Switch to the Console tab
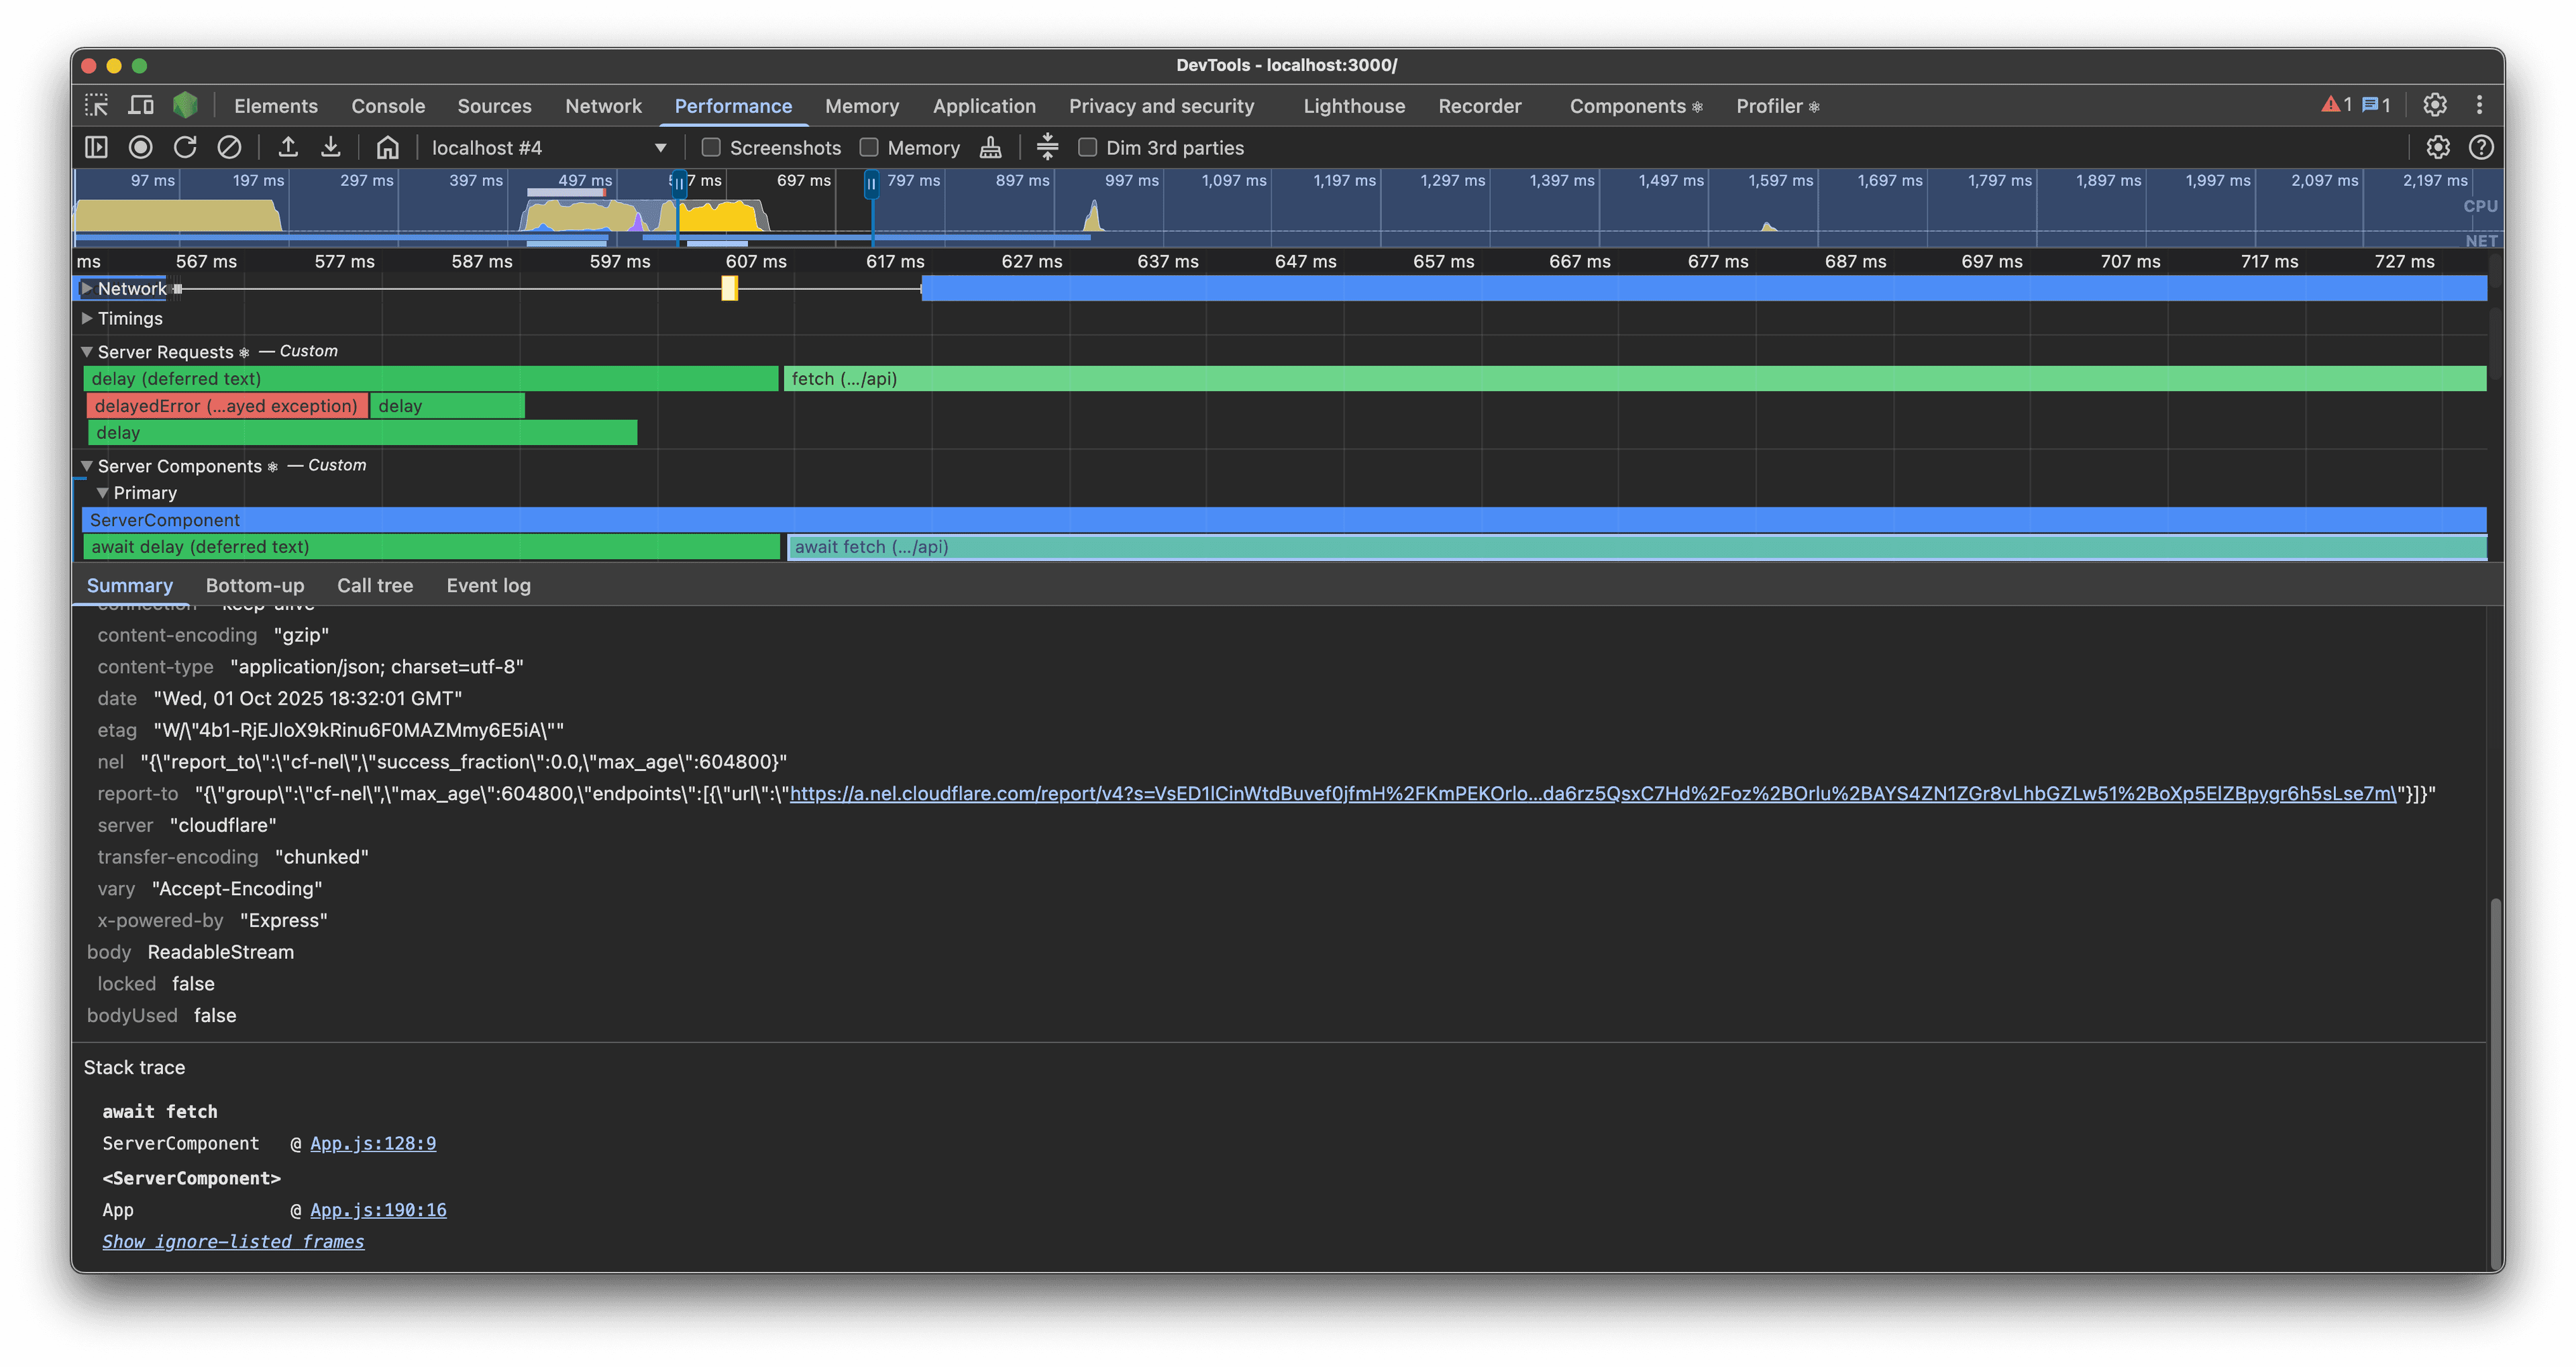Image resolution: width=2576 pixels, height=1367 pixels. (388, 106)
